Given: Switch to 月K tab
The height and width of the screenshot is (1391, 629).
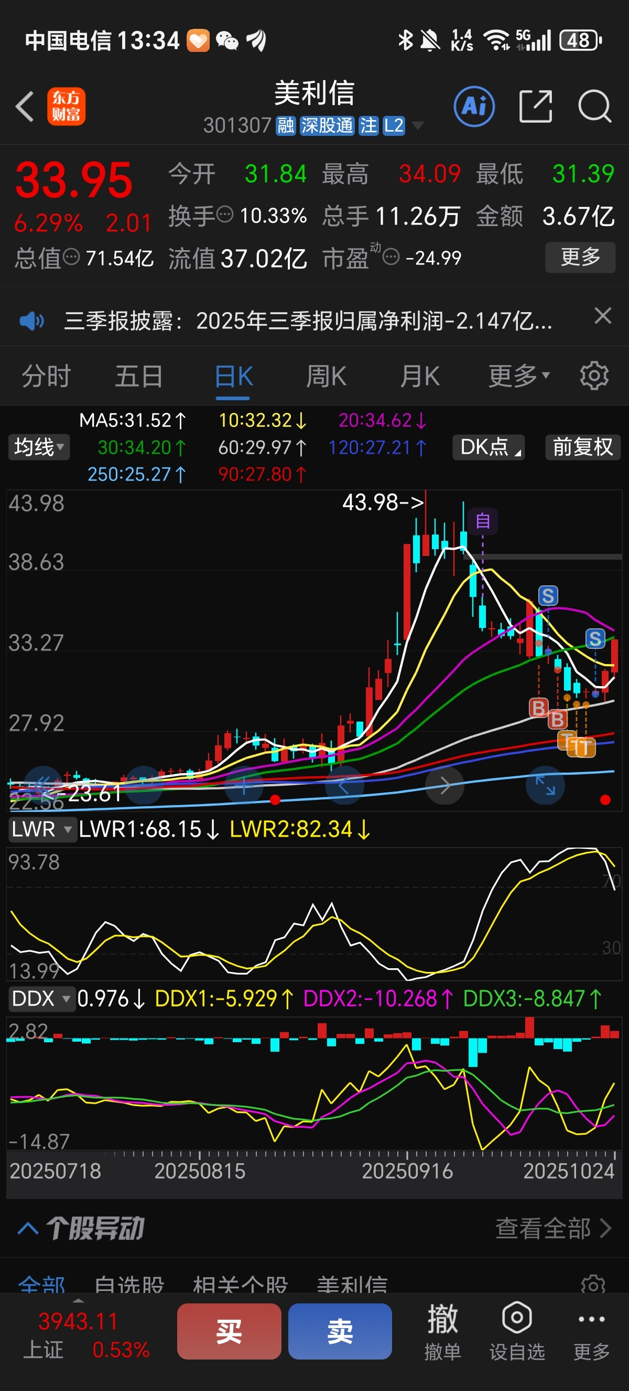Looking at the screenshot, I should point(420,376).
